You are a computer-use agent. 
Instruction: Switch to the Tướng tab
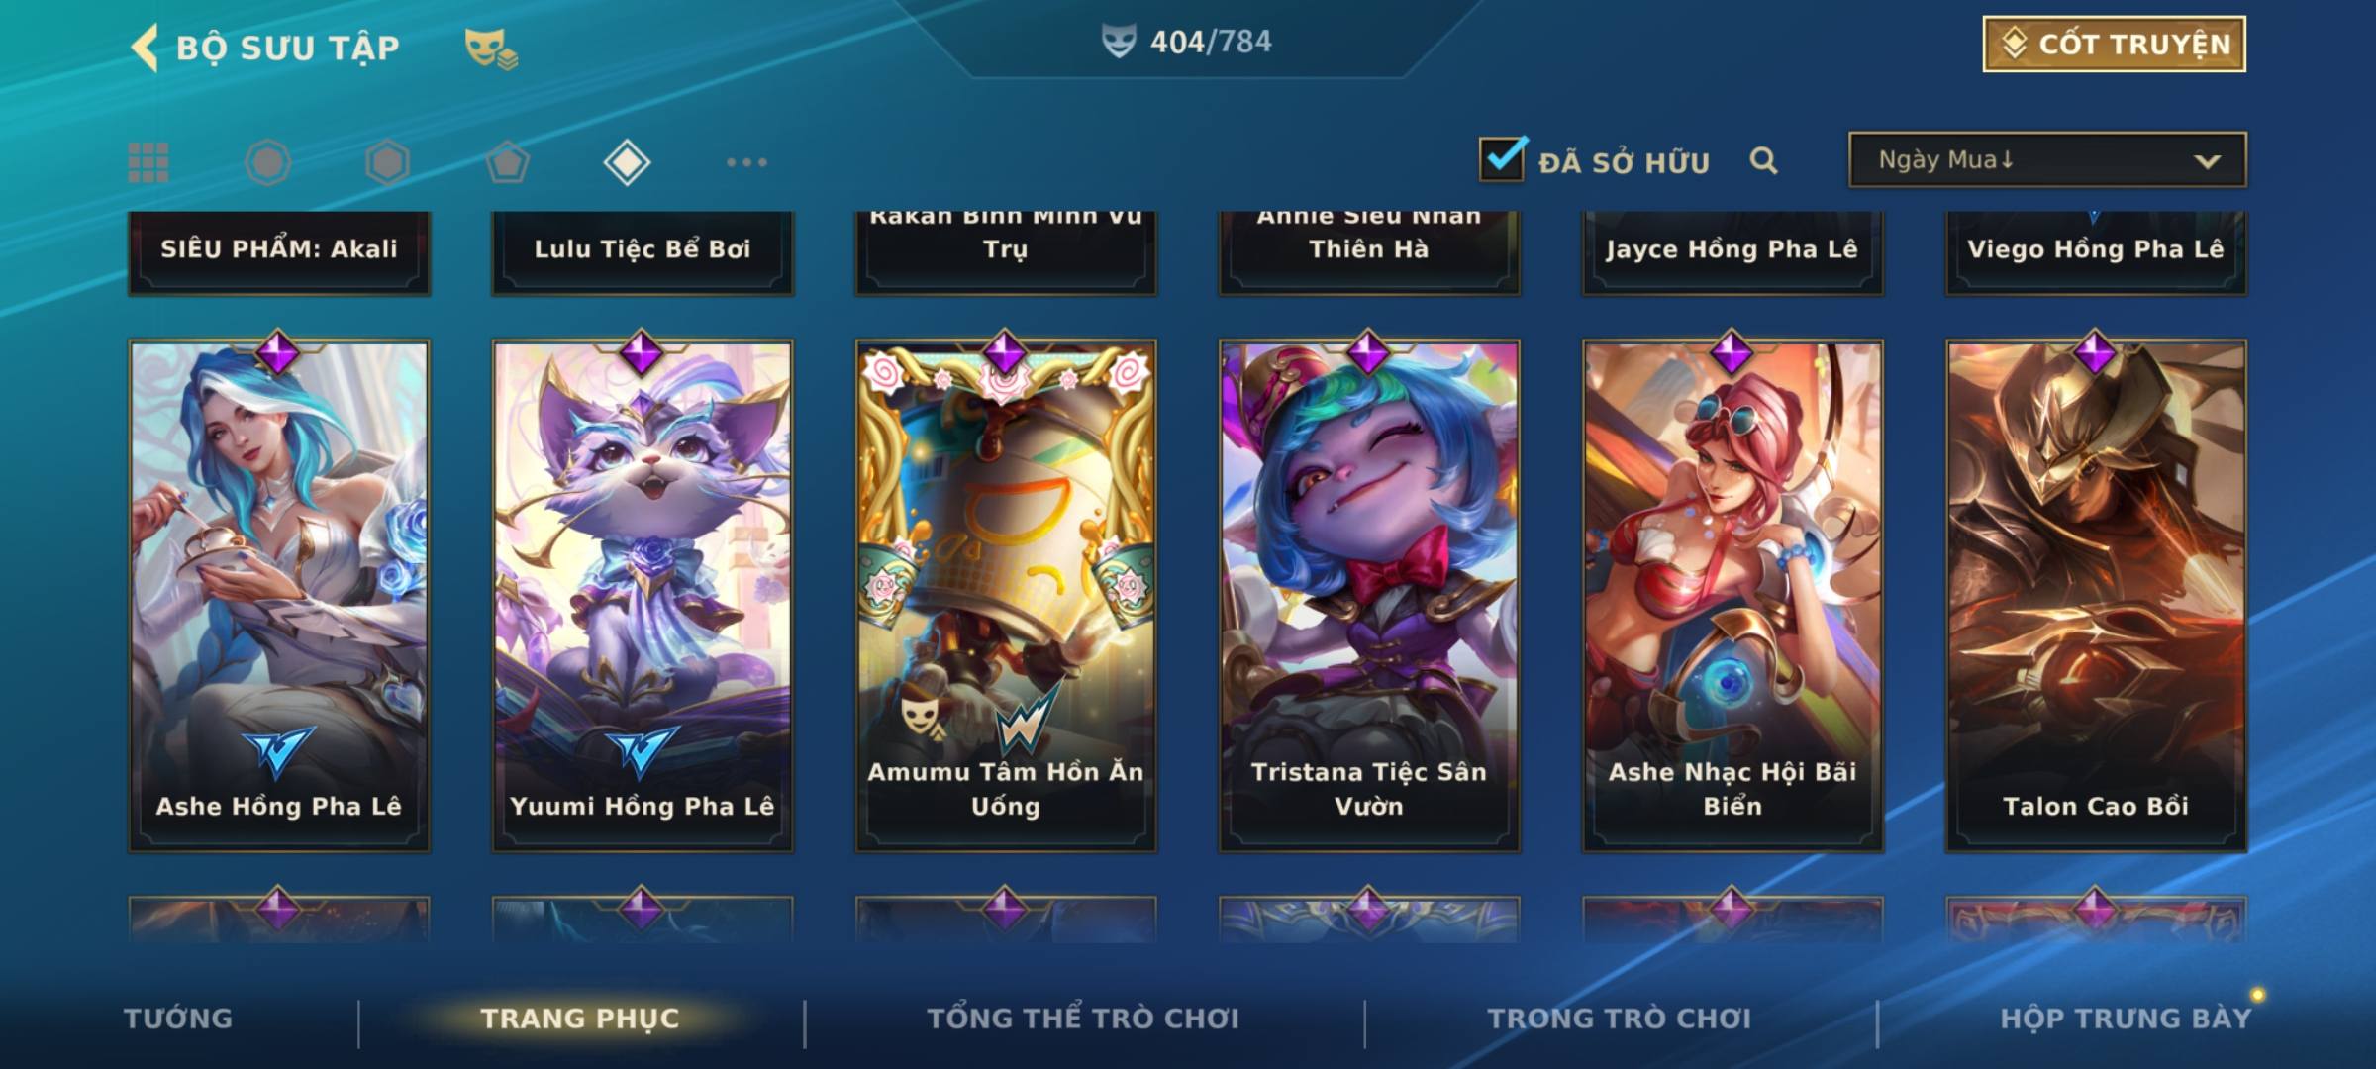178,1019
